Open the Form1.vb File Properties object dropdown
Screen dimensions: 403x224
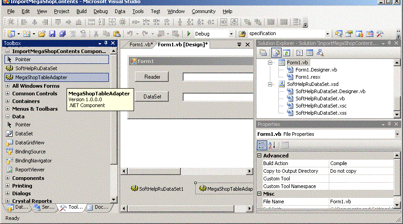(397, 134)
